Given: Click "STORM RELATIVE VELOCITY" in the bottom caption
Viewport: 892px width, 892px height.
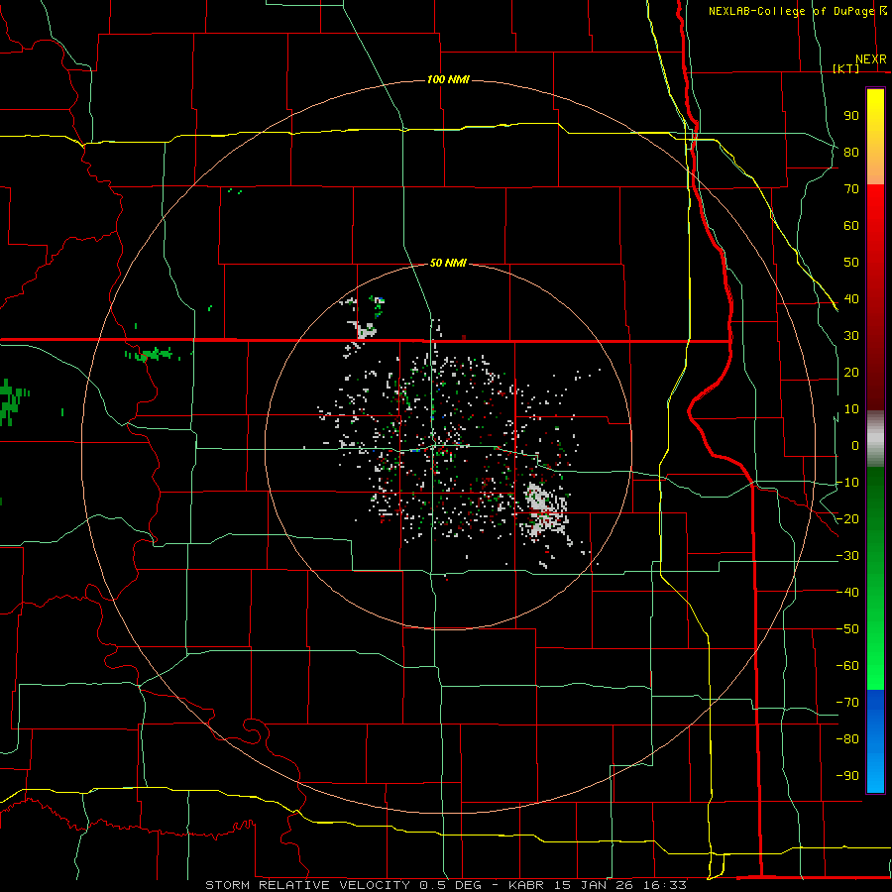Looking at the screenshot, I should pyautogui.click(x=307, y=885).
